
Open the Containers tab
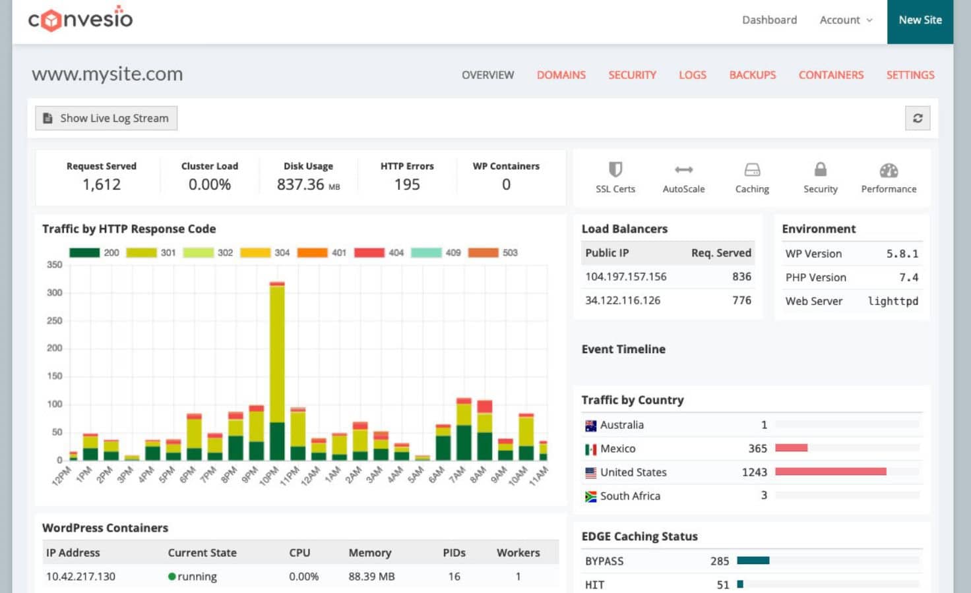(x=830, y=75)
